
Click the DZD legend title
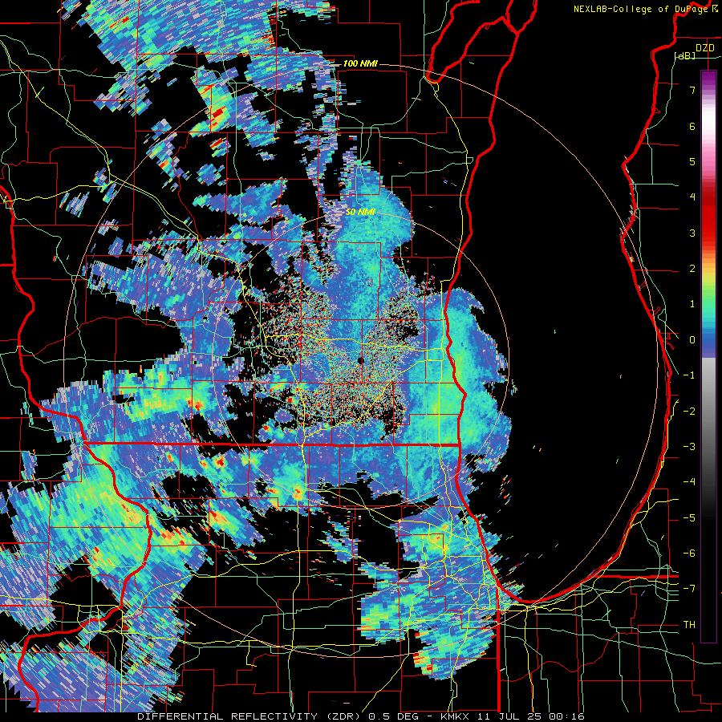tap(705, 48)
